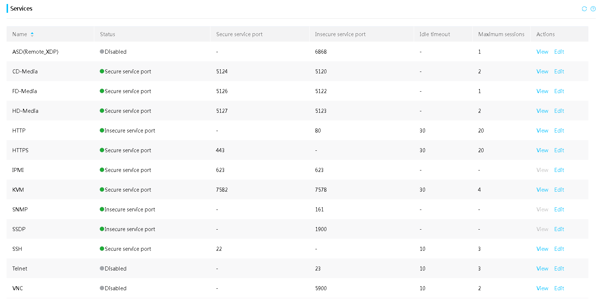
Task: Edit the SSDP service
Action: tap(559, 229)
